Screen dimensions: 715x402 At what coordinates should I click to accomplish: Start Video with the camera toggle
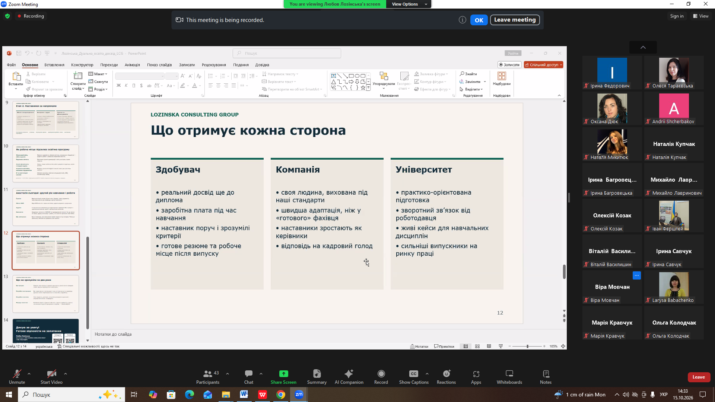(x=51, y=377)
